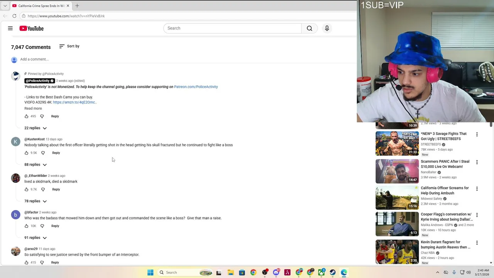Viewport: 494px width, 278px height.
Task: Expand pinned comment with Read more
Action: (33, 108)
